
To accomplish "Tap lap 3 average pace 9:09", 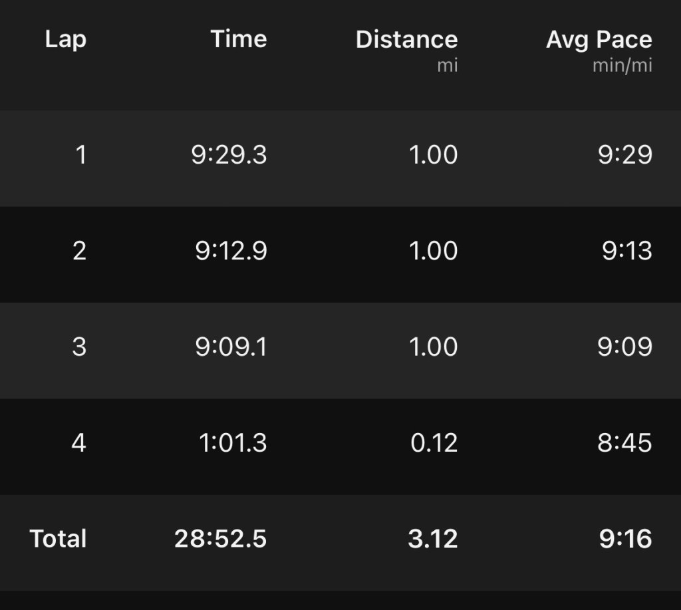I will click(x=624, y=347).
